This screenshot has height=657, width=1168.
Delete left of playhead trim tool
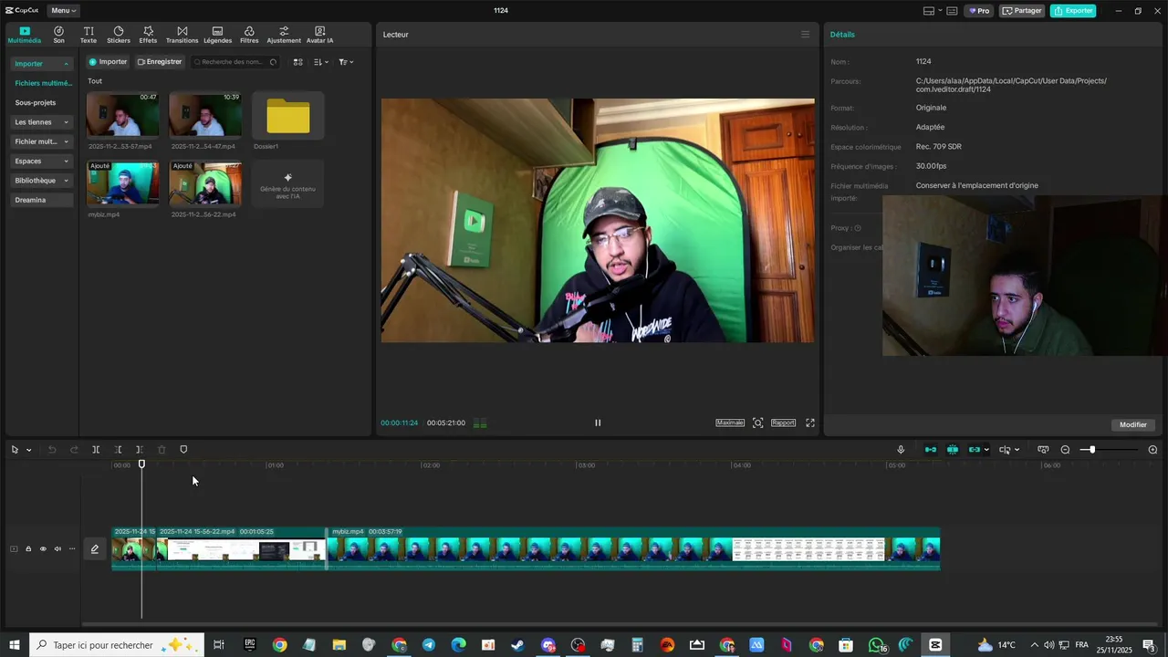tap(118, 450)
